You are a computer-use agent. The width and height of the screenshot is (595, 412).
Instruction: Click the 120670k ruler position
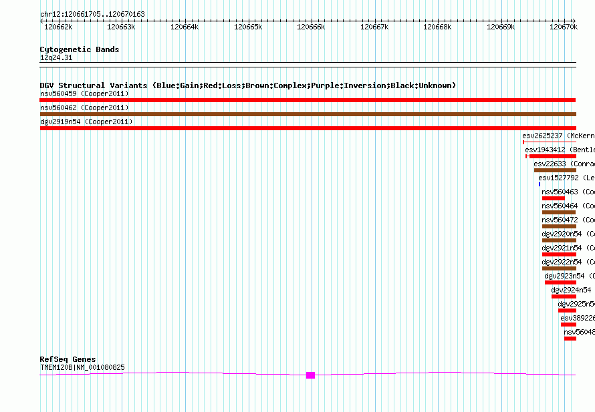pyautogui.click(x=564, y=27)
